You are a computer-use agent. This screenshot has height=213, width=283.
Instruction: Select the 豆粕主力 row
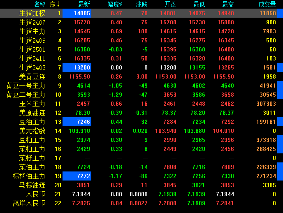[32, 140]
